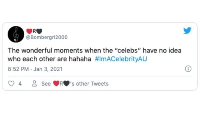
Task: Click the Jan 3, 2021 date
Action: click(x=48, y=69)
